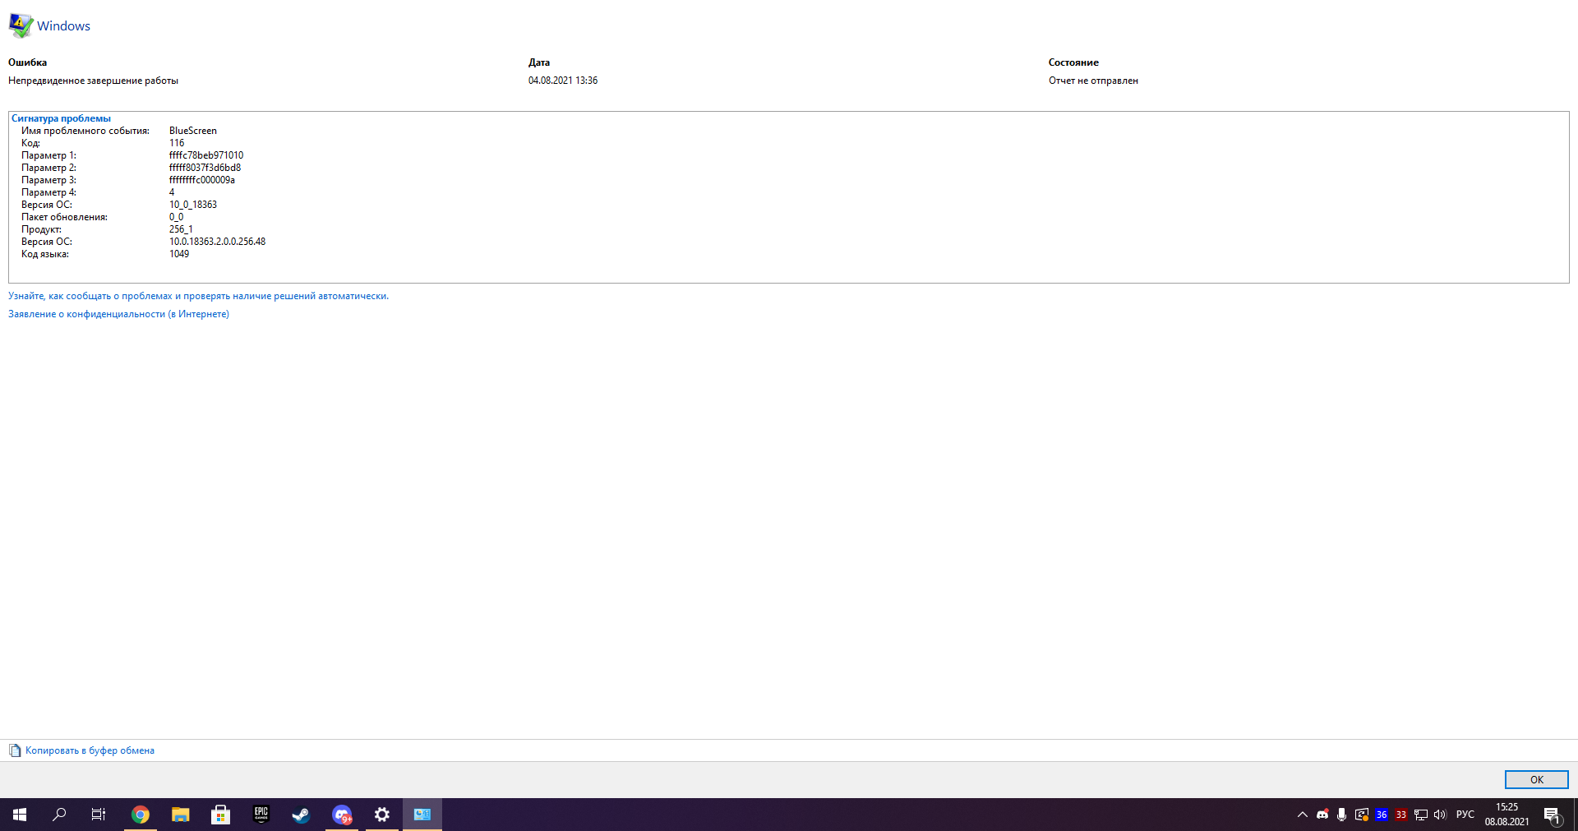The width and height of the screenshot is (1578, 831).
Task: Switch input language via РУС indicator
Action: coord(1465,815)
